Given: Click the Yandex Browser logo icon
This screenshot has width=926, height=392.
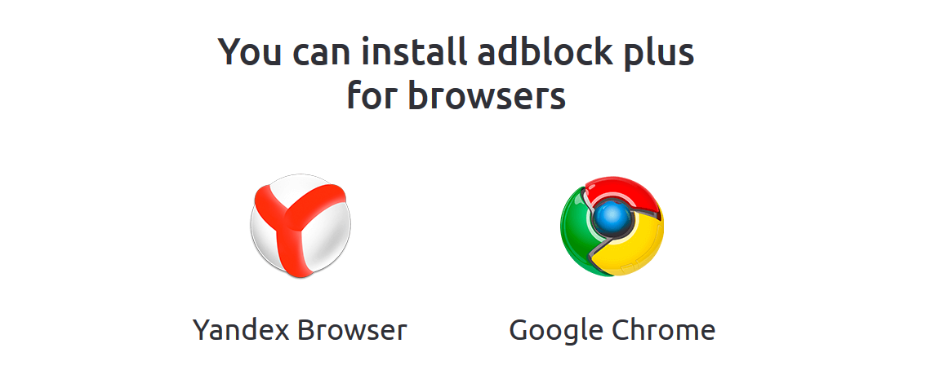Looking at the screenshot, I should point(301,226).
